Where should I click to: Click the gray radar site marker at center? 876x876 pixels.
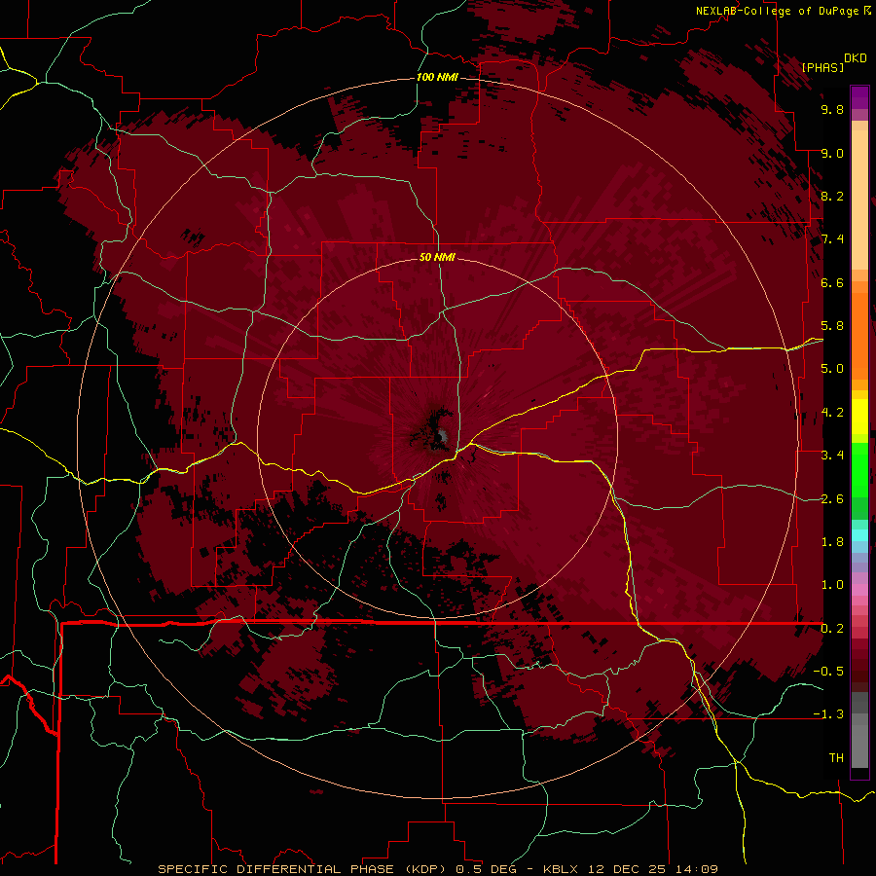[442, 435]
